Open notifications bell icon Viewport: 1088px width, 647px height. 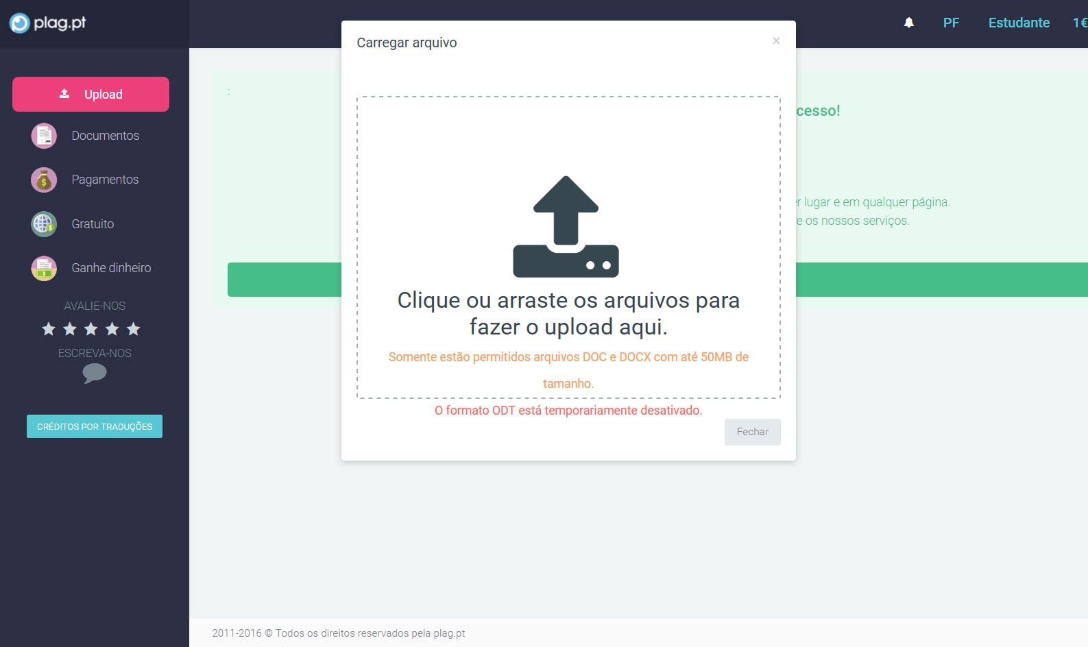[x=908, y=23]
